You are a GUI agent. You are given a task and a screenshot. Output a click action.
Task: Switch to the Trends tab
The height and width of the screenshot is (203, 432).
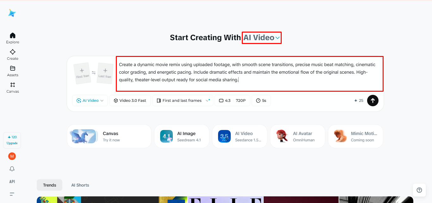point(50,185)
